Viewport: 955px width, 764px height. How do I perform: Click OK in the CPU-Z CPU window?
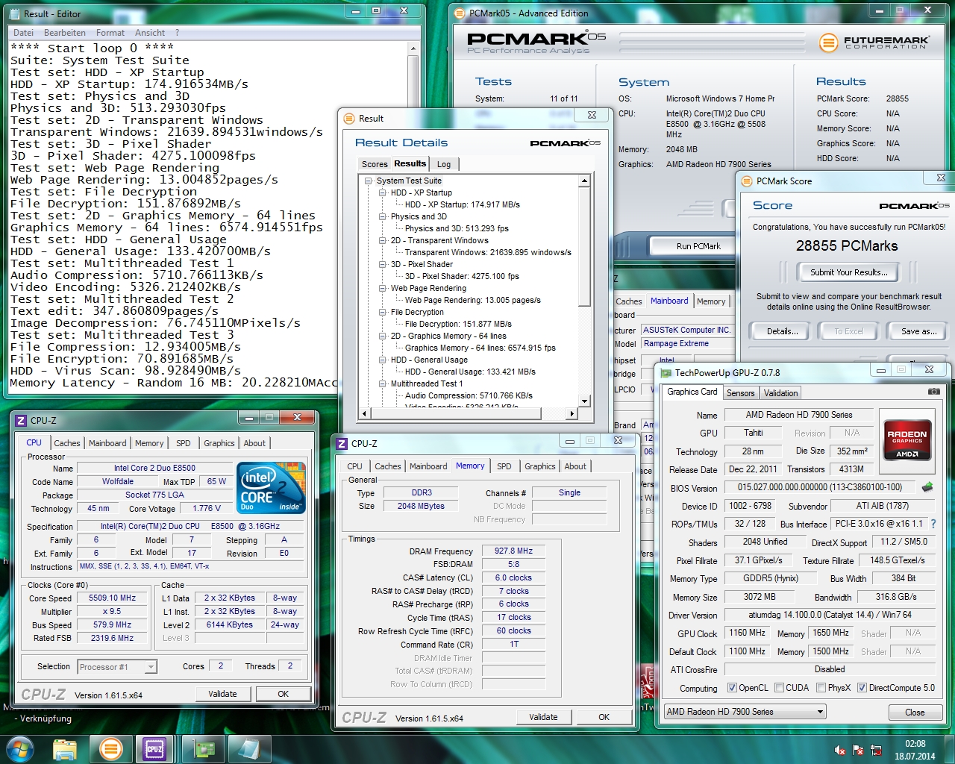(284, 694)
